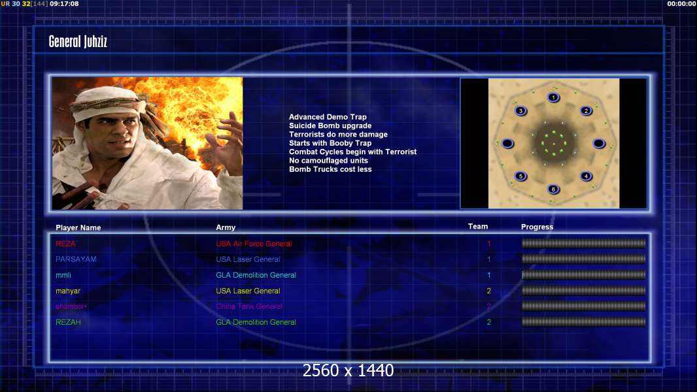Select player name "shombol+"
This screenshot has width=697, height=392.
pos(71,306)
